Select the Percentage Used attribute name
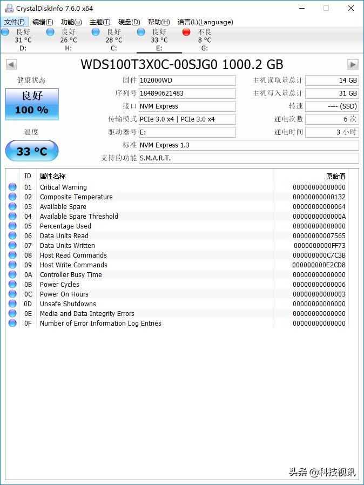The height and width of the screenshot is (485, 364). 65,226
